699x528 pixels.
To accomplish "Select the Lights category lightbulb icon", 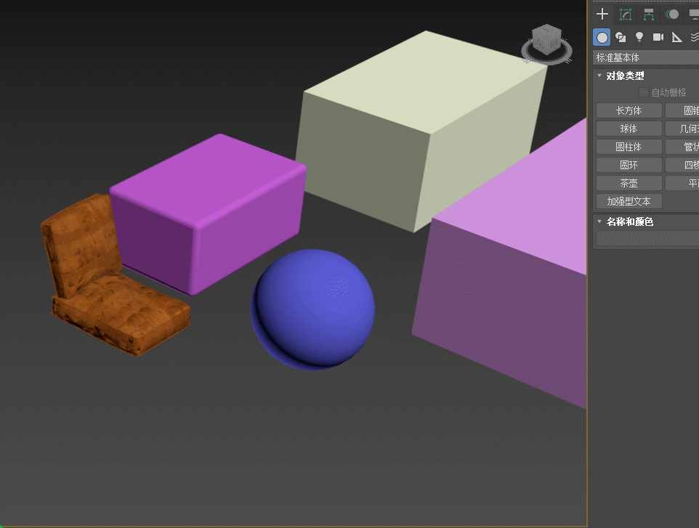I will pos(639,37).
